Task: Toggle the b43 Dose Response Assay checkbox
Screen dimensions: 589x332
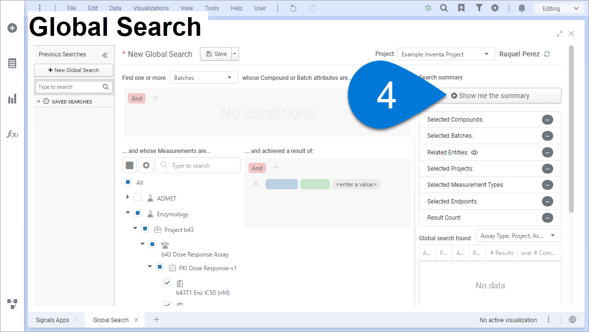Action: coord(152,244)
